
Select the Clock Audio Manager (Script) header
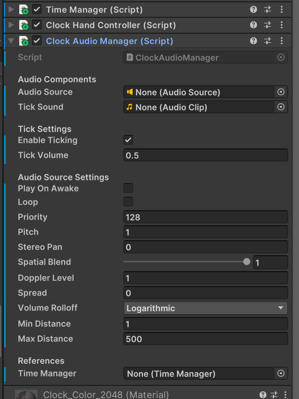110,41
